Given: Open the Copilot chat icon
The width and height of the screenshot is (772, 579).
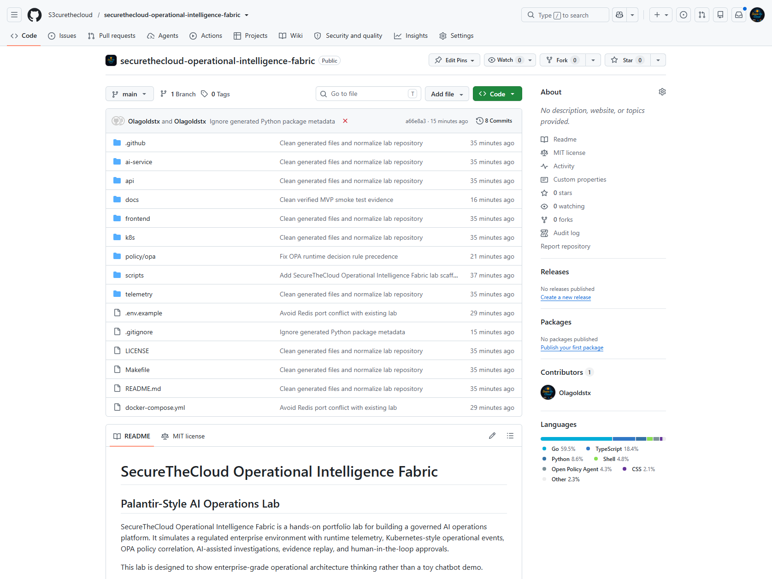Looking at the screenshot, I should (x=619, y=15).
